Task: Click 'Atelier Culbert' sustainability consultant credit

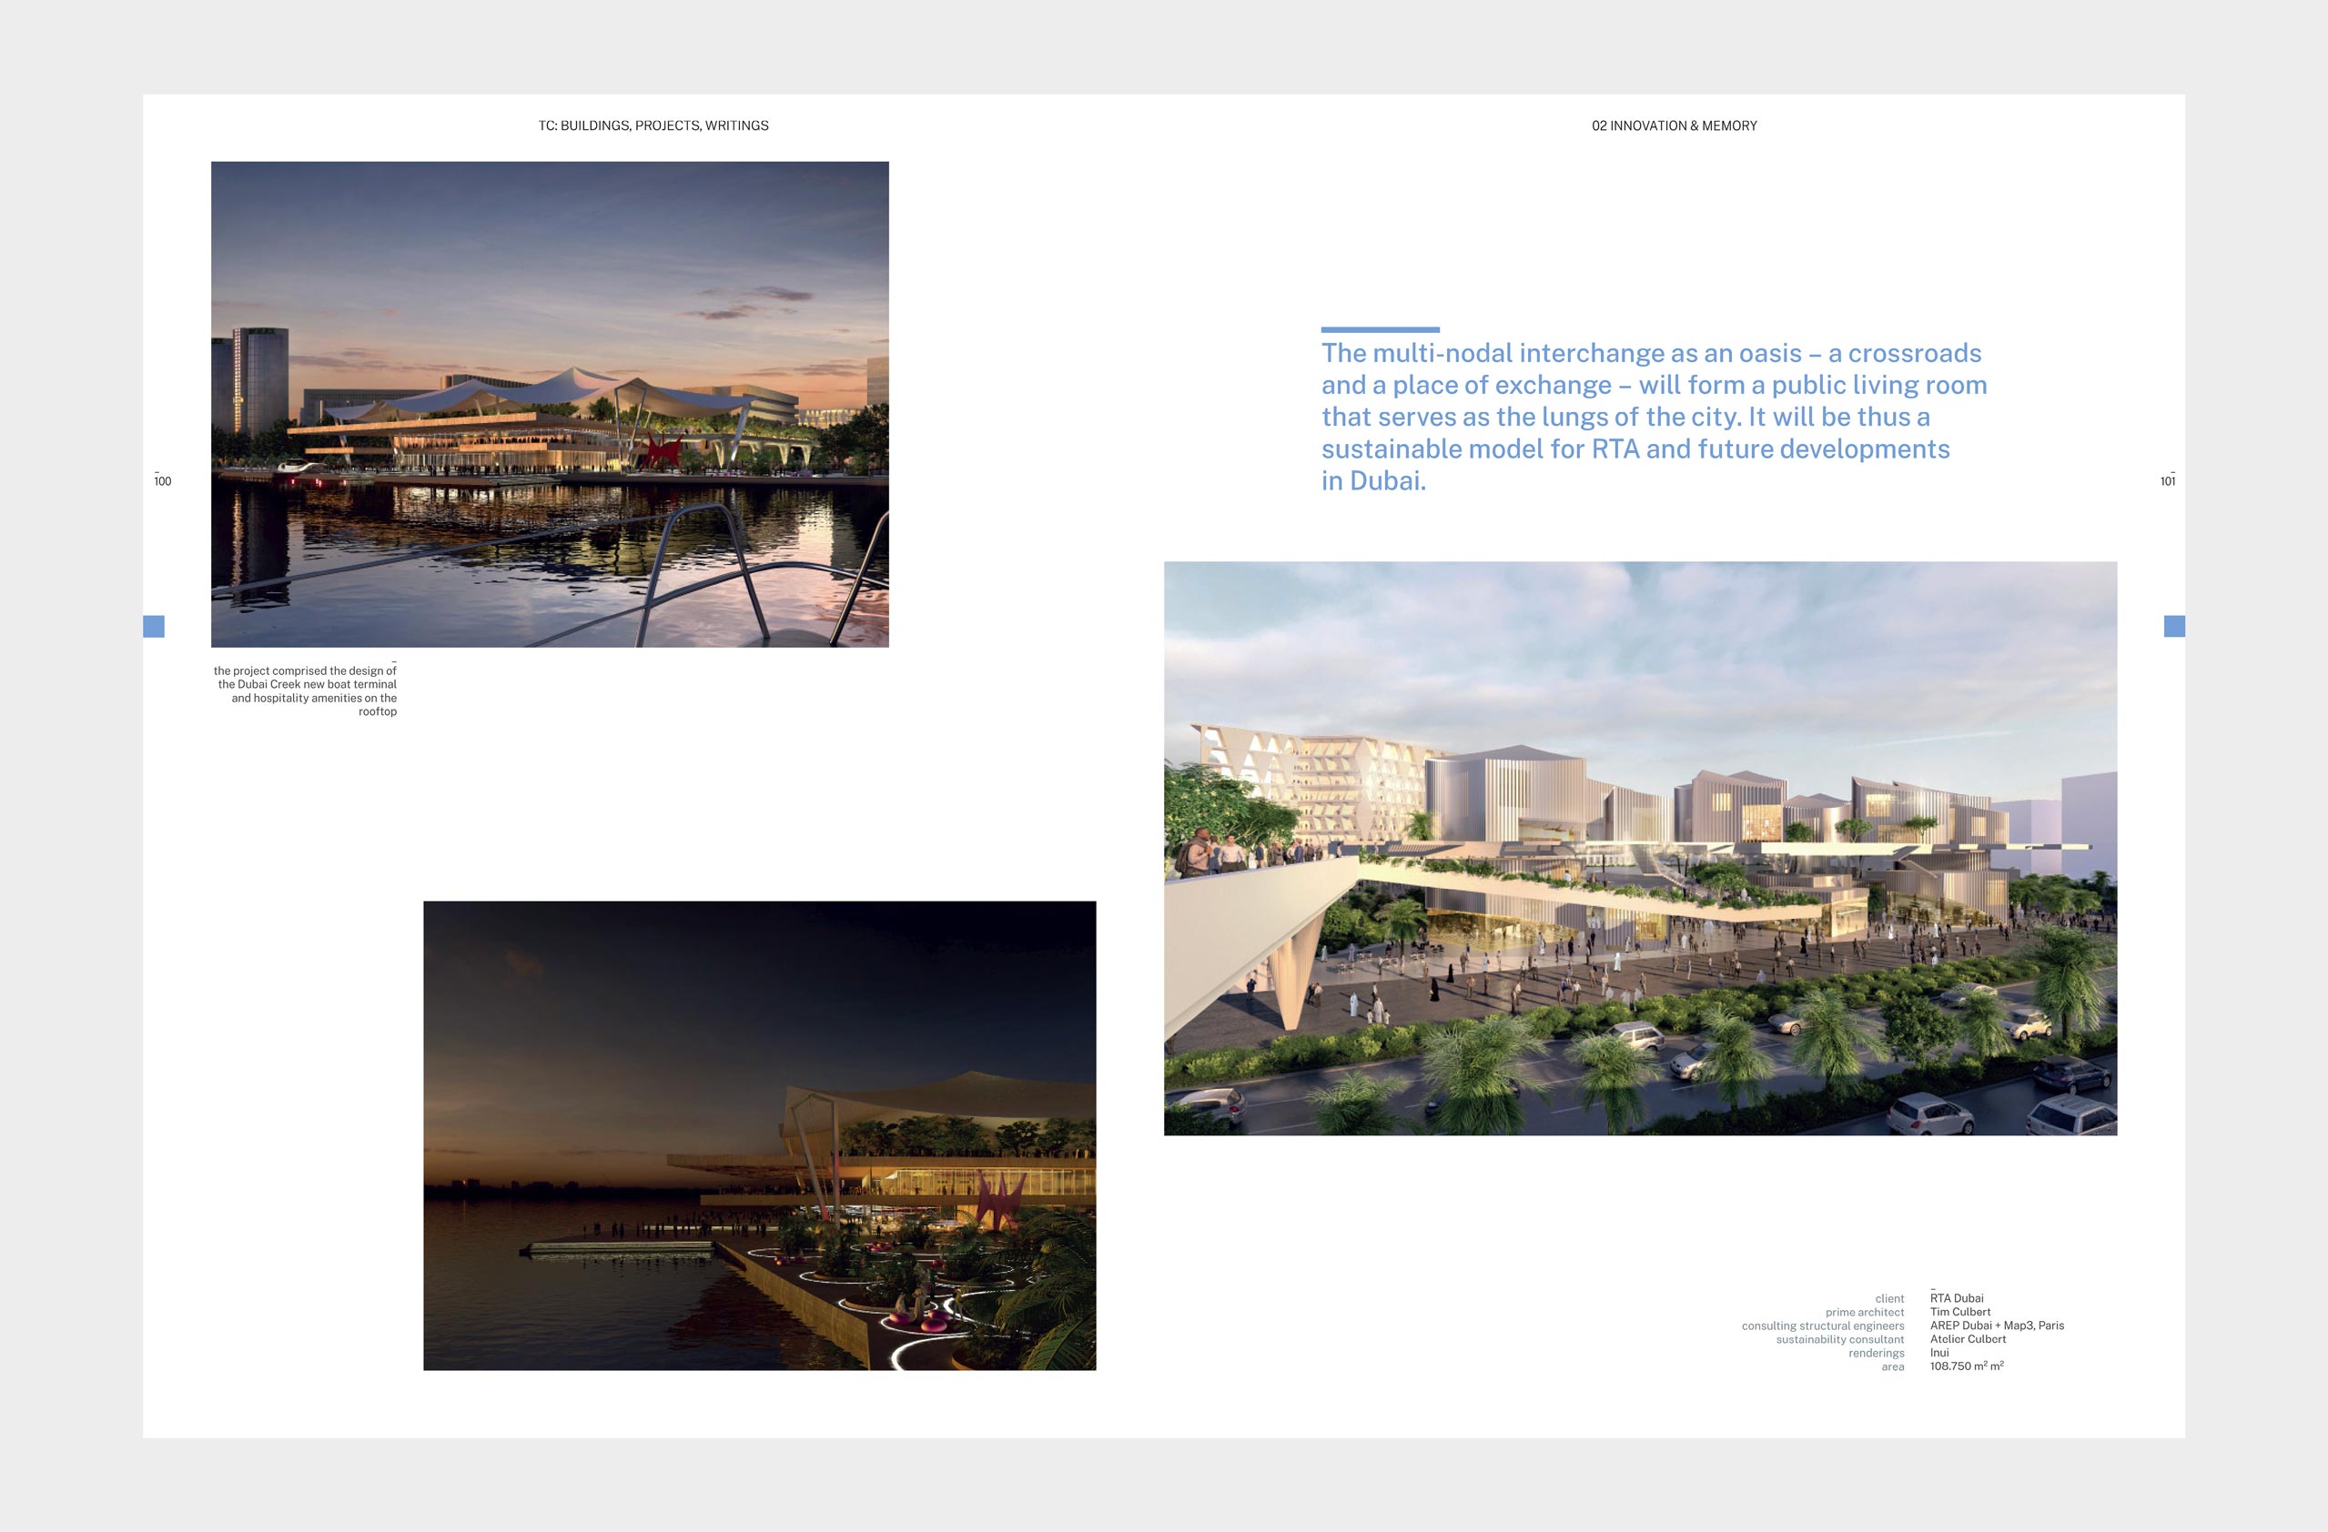Action: point(1967,1339)
